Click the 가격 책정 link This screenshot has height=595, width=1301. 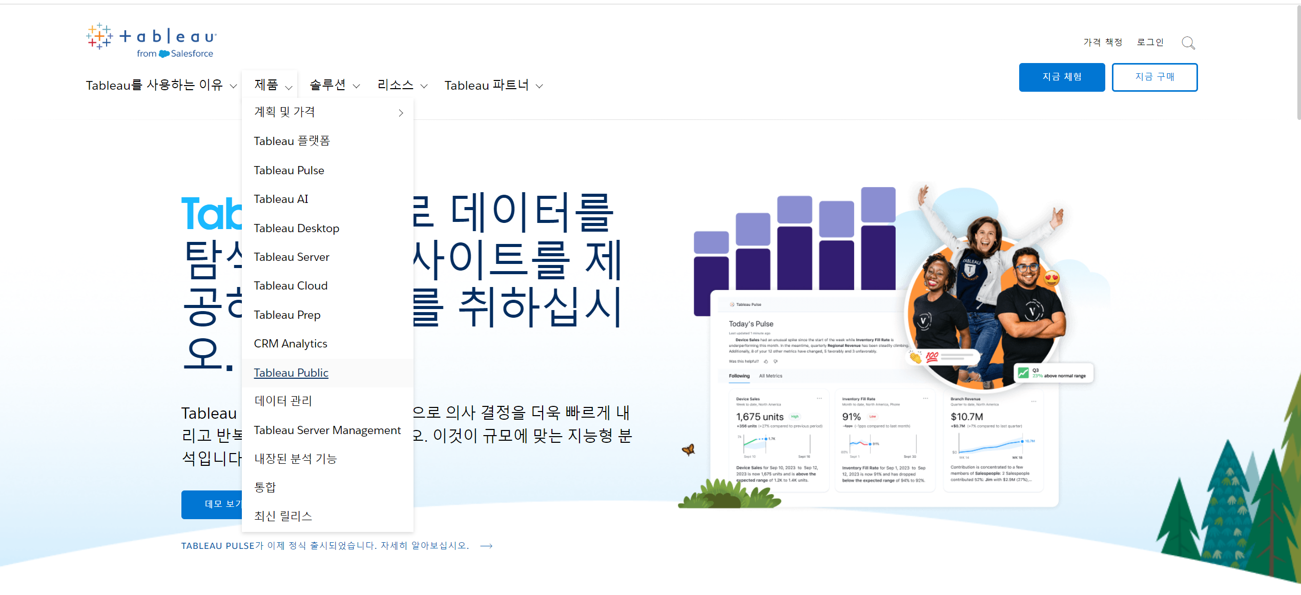[1103, 42]
